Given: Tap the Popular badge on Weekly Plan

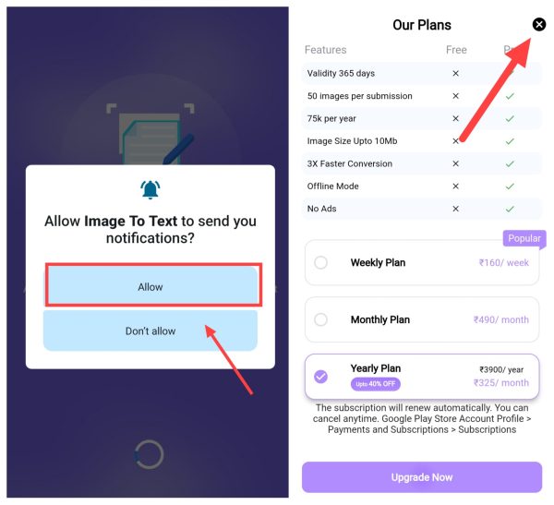Looking at the screenshot, I should coord(524,238).
